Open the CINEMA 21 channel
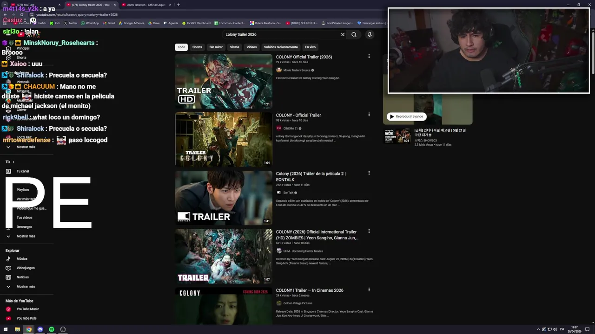This screenshot has height=334, width=595. coord(290,128)
